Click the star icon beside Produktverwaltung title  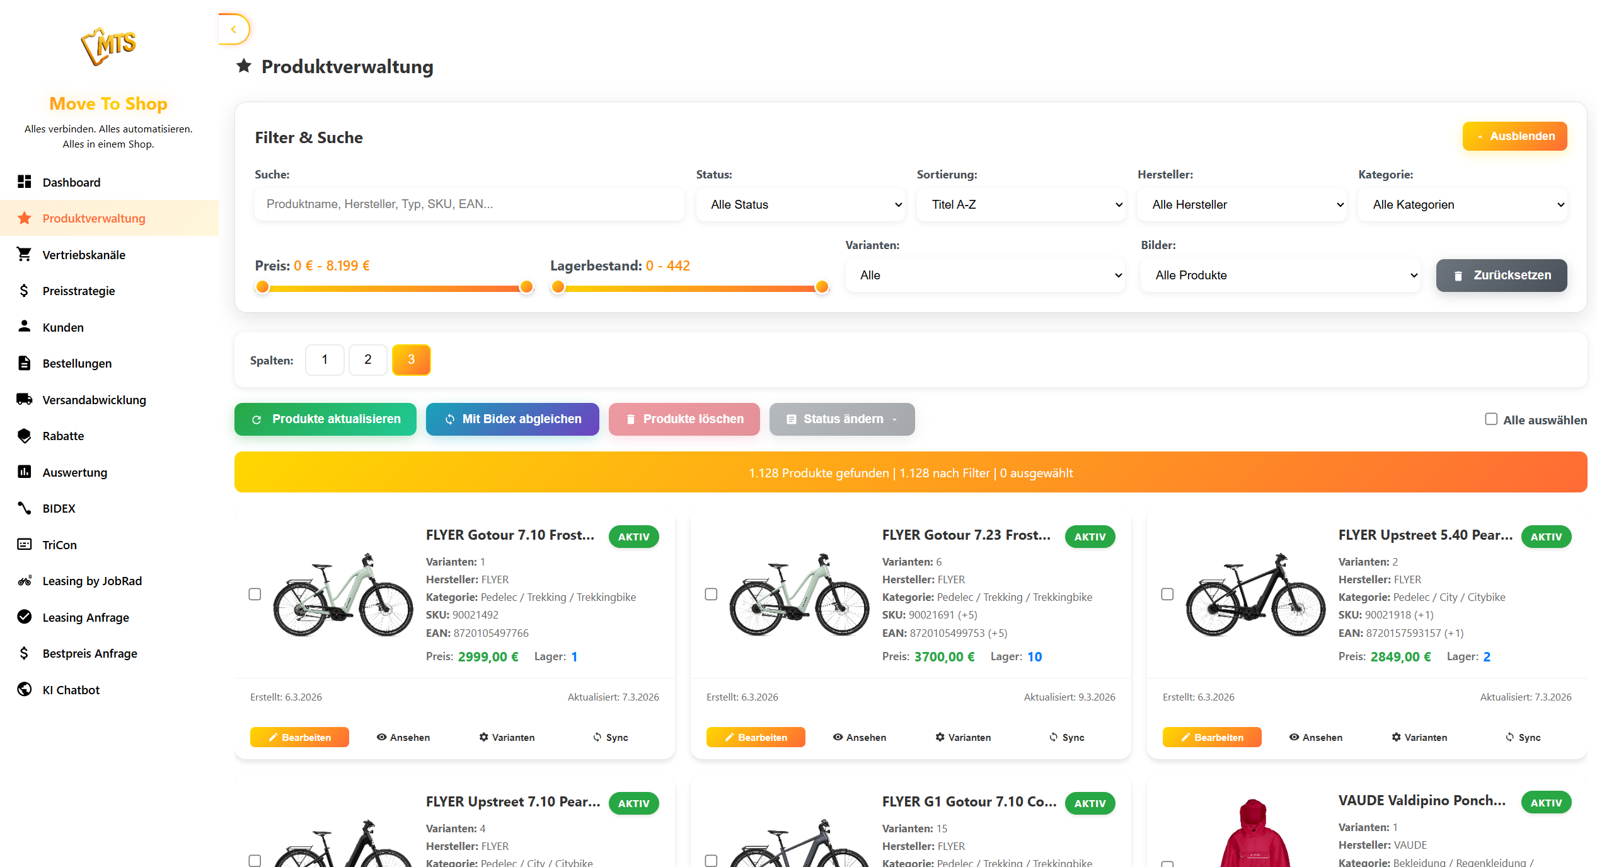(244, 66)
